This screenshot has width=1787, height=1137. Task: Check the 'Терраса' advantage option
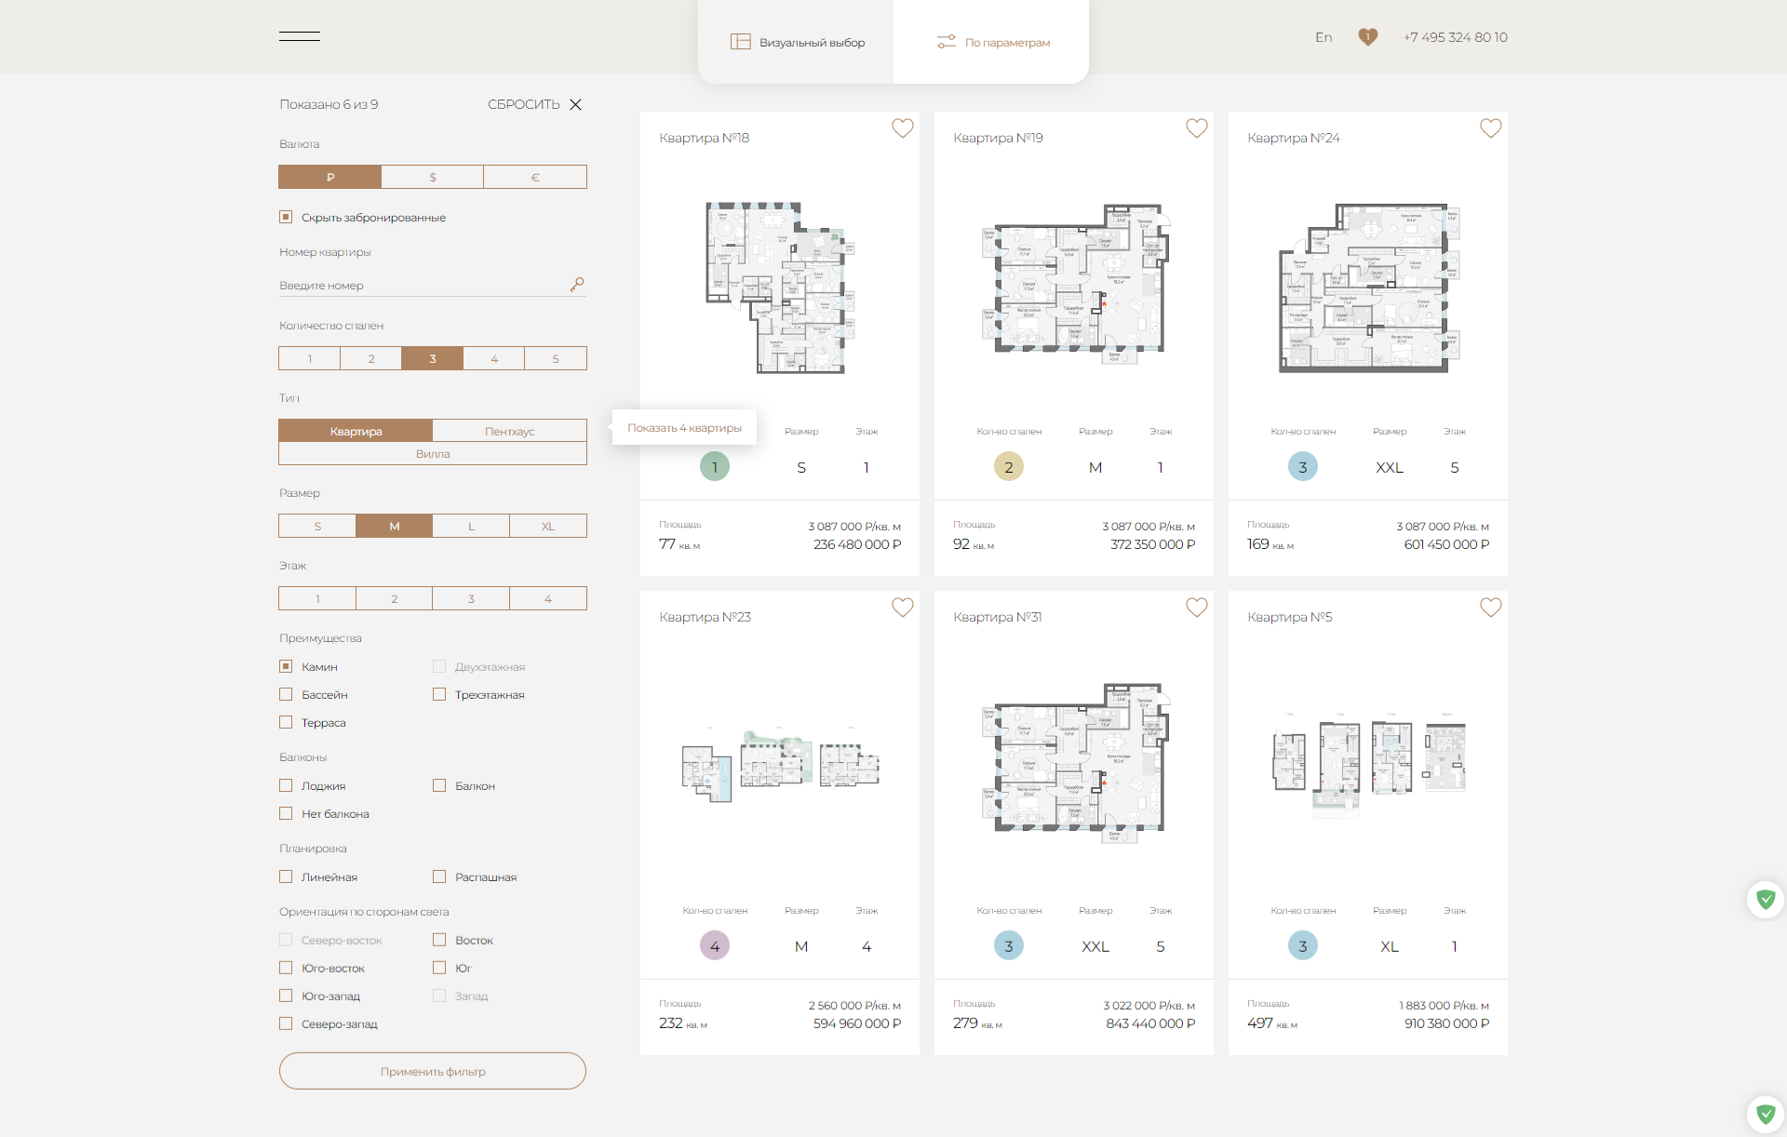click(286, 722)
